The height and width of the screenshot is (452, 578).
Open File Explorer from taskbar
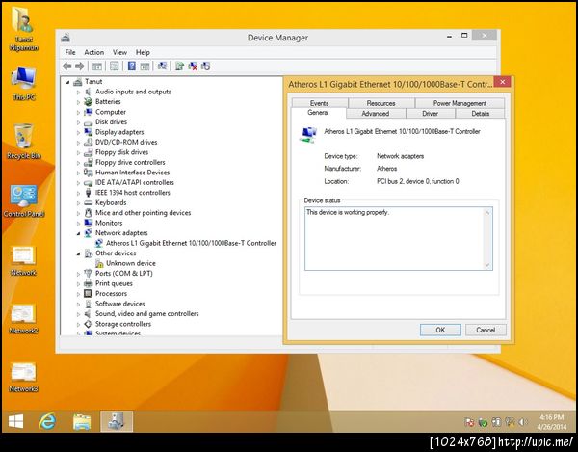82,421
